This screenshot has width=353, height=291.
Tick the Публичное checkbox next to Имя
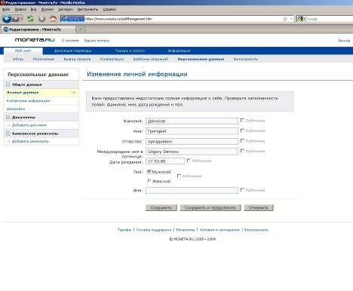click(x=242, y=130)
